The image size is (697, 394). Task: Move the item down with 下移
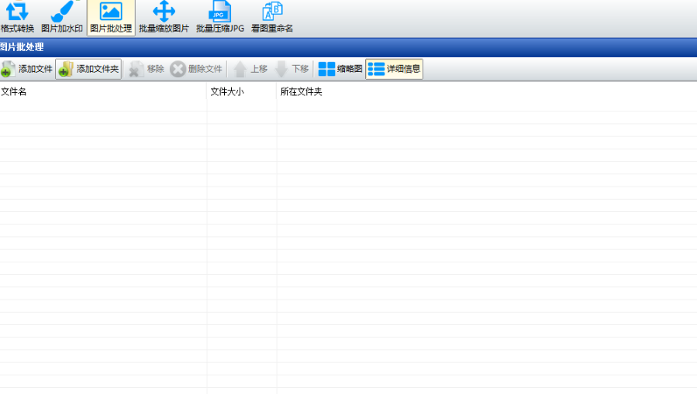click(x=292, y=69)
